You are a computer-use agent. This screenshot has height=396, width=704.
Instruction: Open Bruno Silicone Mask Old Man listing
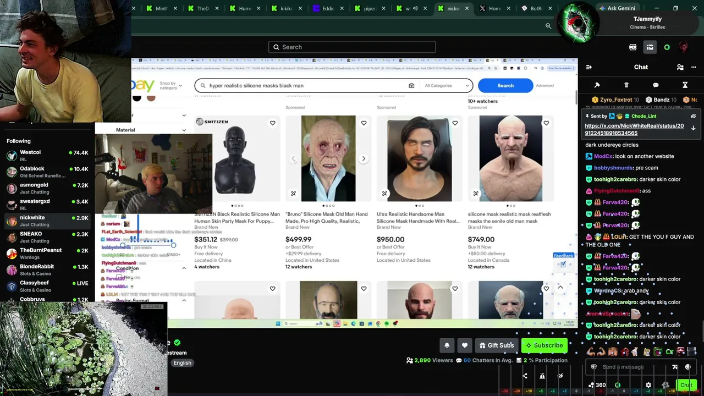click(x=327, y=218)
